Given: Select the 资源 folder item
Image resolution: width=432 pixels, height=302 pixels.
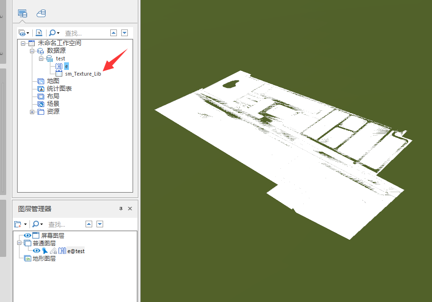Looking at the screenshot, I should click(53, 111).
